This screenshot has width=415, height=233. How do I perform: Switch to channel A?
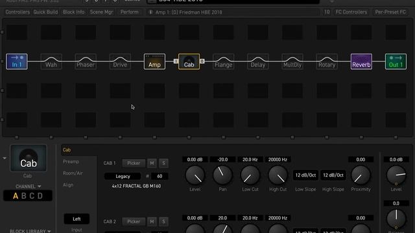pos(16,196)
